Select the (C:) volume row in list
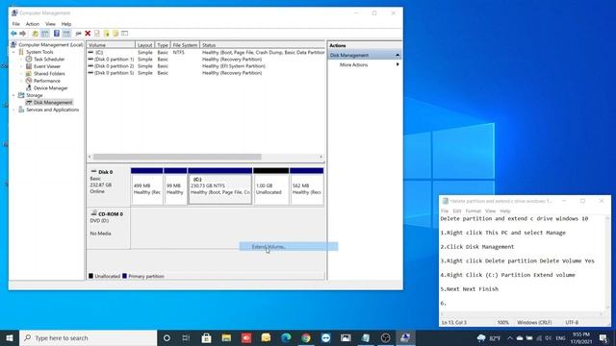Image resolution: width=616 pixels, height=346 pixels. coord(206,52)
